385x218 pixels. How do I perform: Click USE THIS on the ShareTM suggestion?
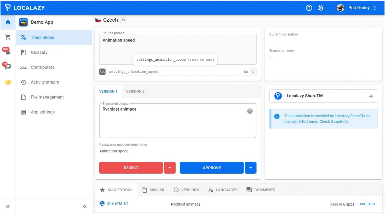point(367,204)
